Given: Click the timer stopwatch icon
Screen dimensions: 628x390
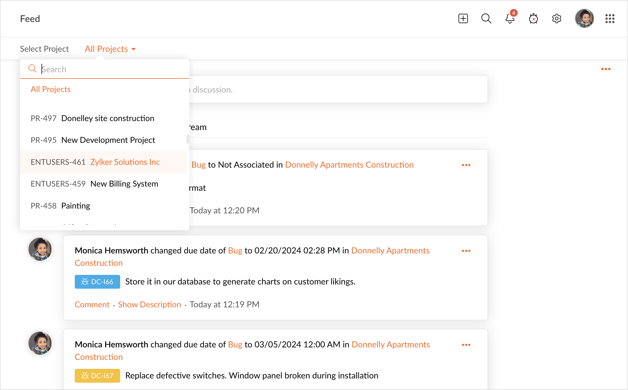Looking at the screenshot, I should (x=533, y=19).
